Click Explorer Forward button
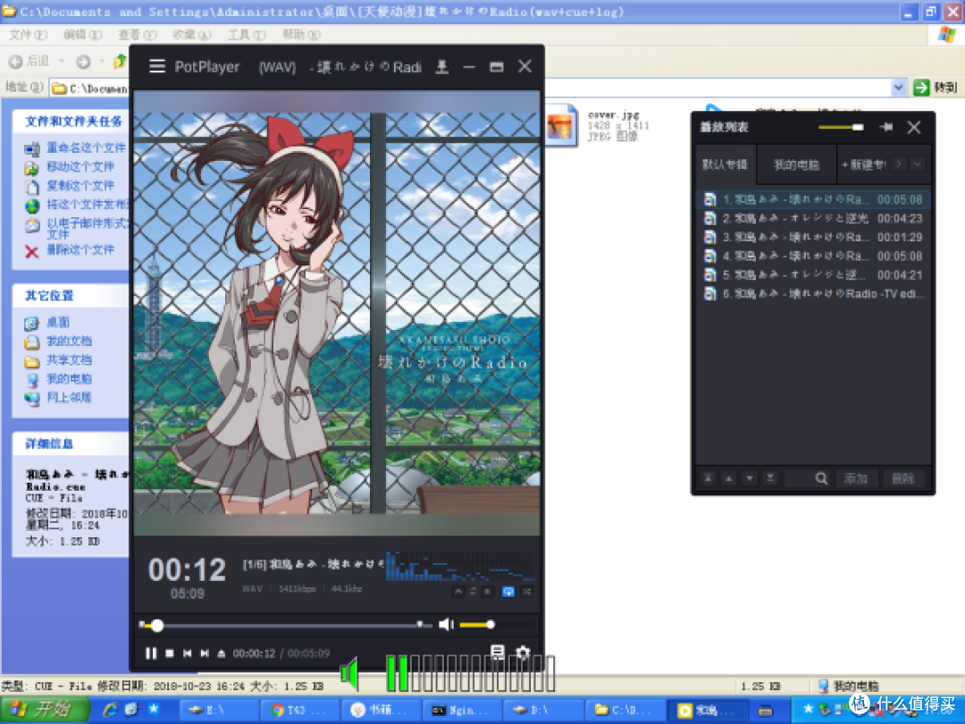The width and height of the screenshot is (965, 724). 83,61
